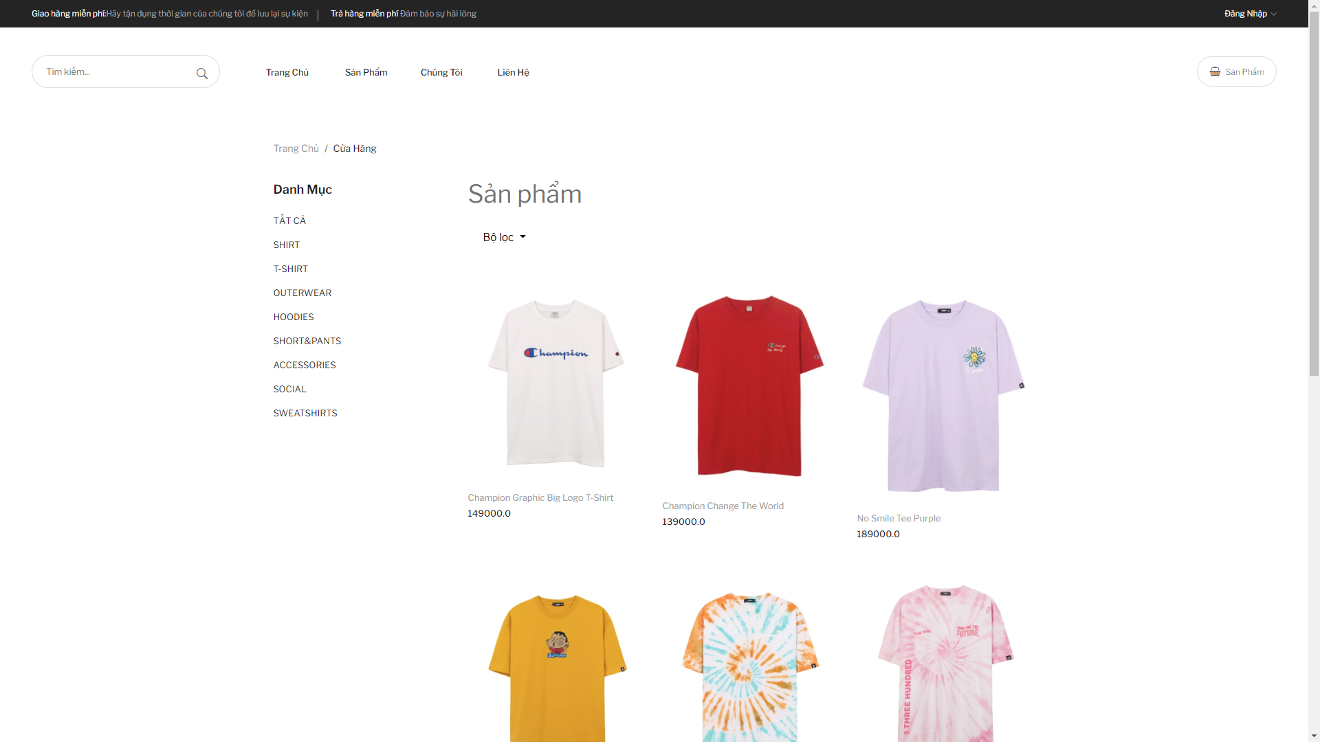Click Liên Hệ in the navigation bar
This screenshot has width=1320, height=742.
(x=513, y=72)
